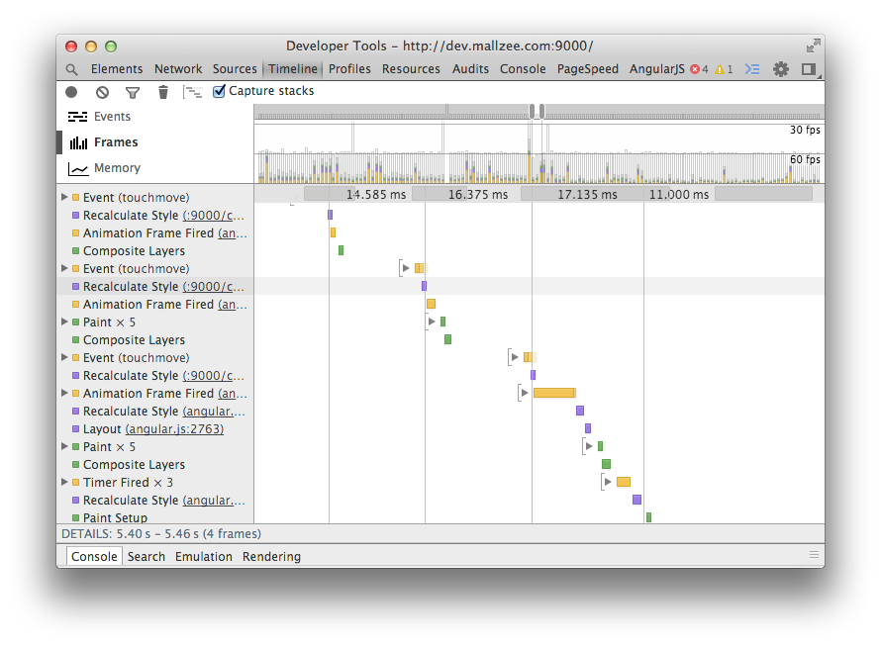Select the Timeline tab
The width and height of the screenshot is (881, 646).
coord(293,69)
